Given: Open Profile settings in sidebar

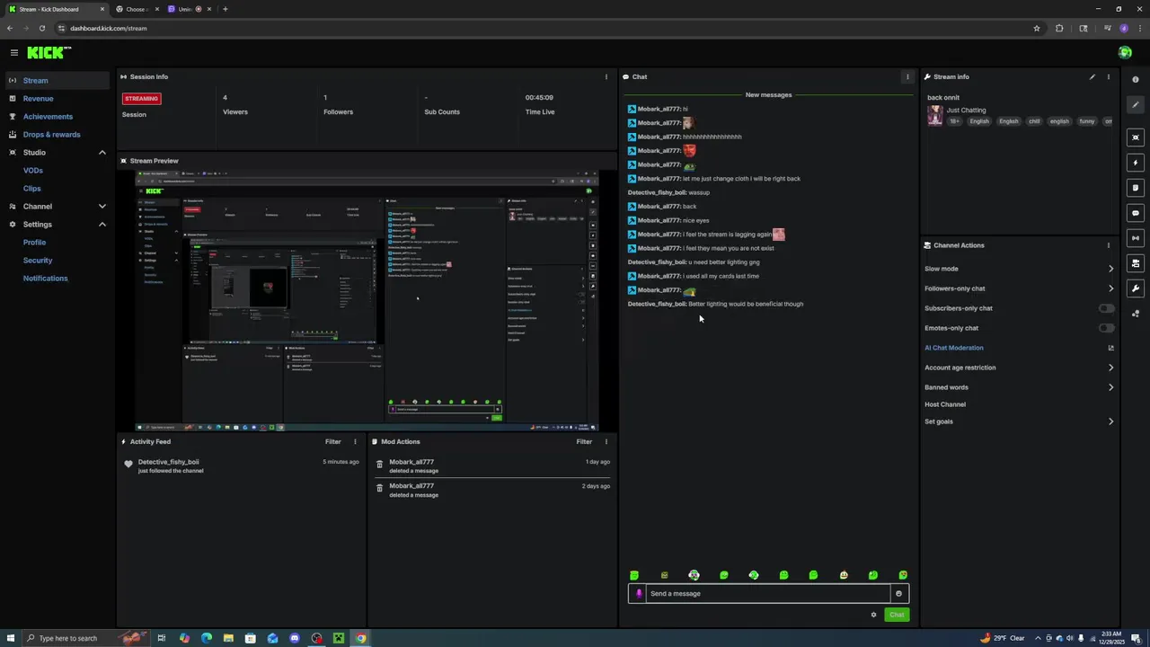Looking at the screenshot, I should click(x=34, y=243).
